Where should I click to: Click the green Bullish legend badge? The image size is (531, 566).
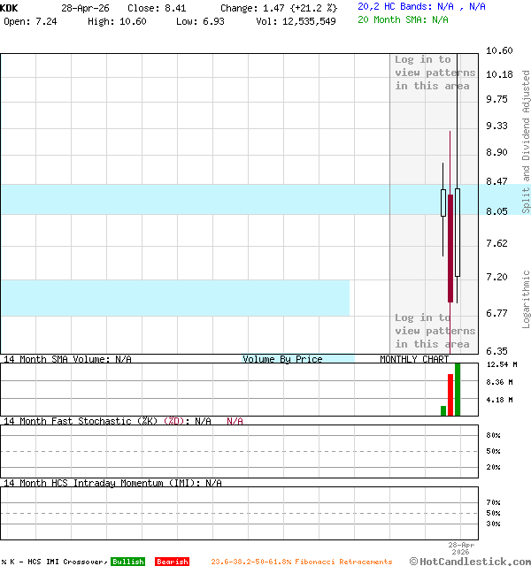click(x=127, y=562)
